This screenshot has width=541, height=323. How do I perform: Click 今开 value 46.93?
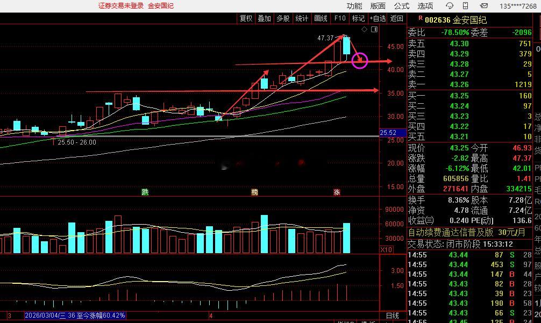pos(522,148)
